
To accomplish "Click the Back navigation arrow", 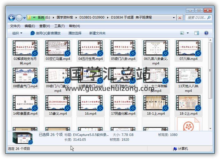I will (12, 18).
